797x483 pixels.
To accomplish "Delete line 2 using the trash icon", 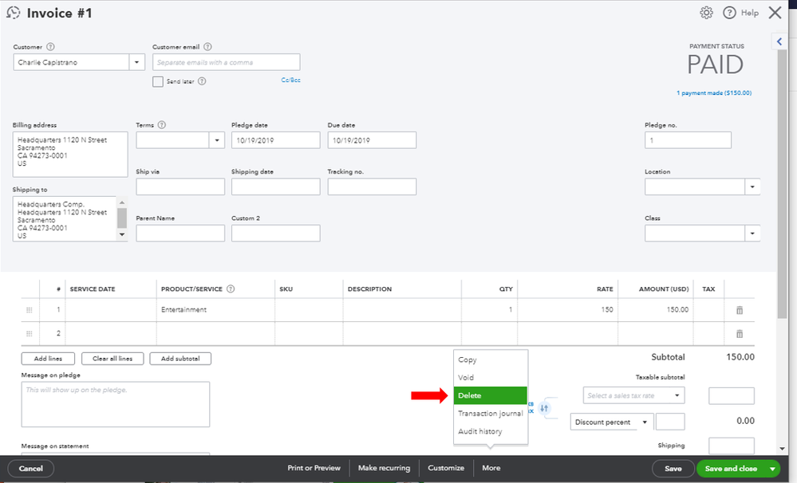I will click(740, 334).
